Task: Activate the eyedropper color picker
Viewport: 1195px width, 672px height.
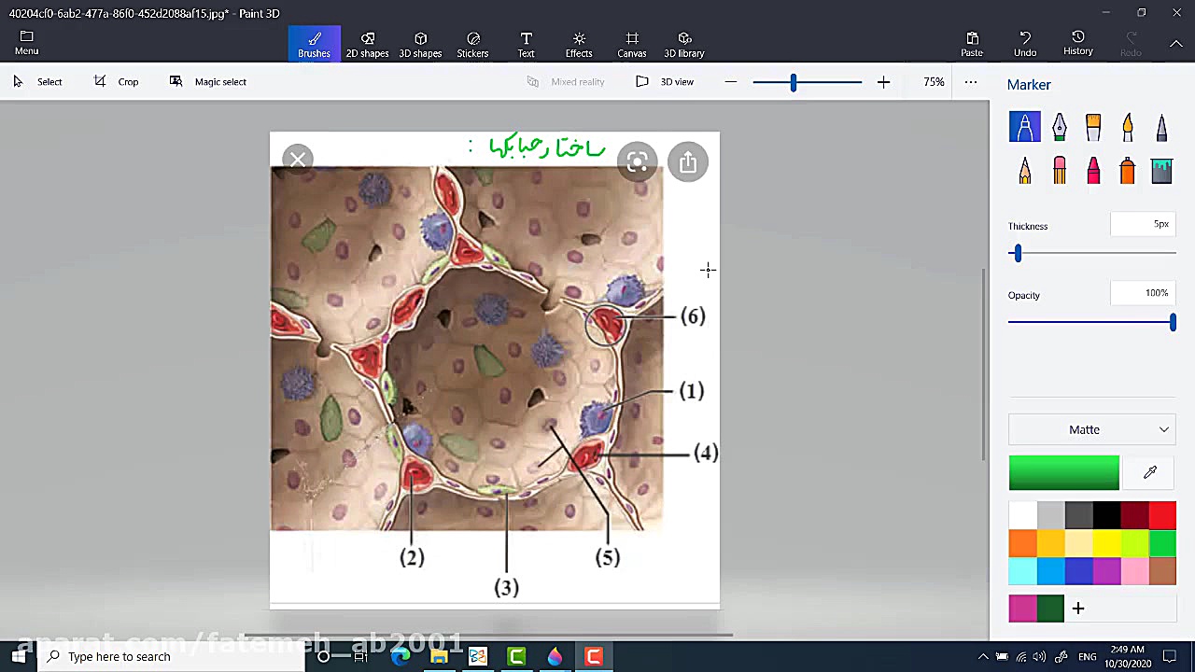Action: point(1150,473)
